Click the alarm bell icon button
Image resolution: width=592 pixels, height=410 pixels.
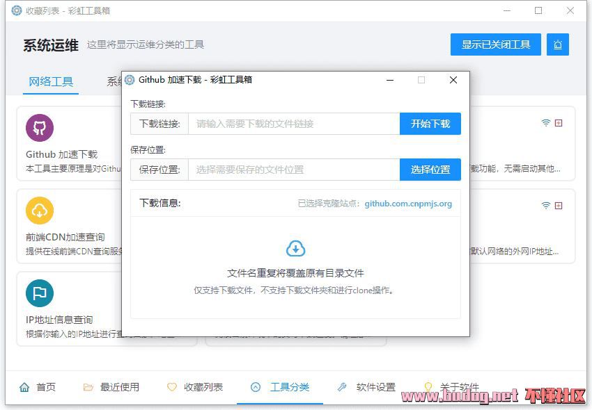(558, 44)
